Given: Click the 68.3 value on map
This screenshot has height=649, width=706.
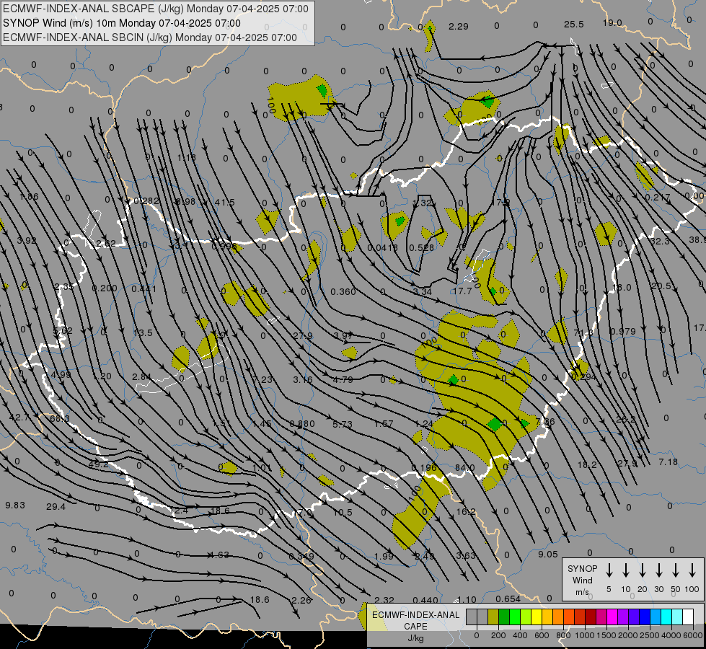Looking at the screenshot, I should point(60,418).
